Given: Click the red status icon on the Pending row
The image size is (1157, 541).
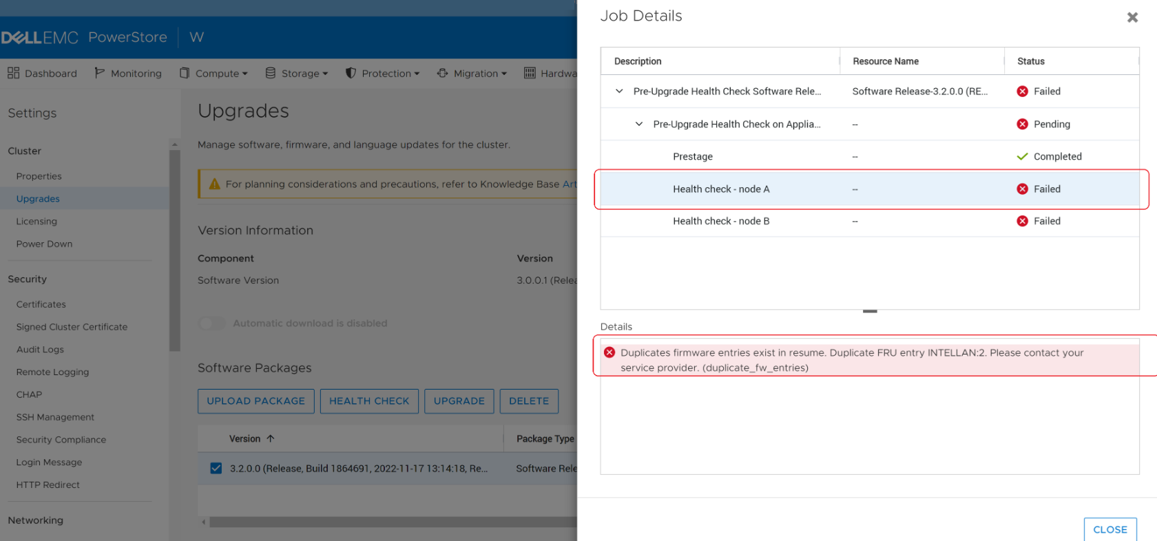Looking at the screenshot, I should 1023,124.
